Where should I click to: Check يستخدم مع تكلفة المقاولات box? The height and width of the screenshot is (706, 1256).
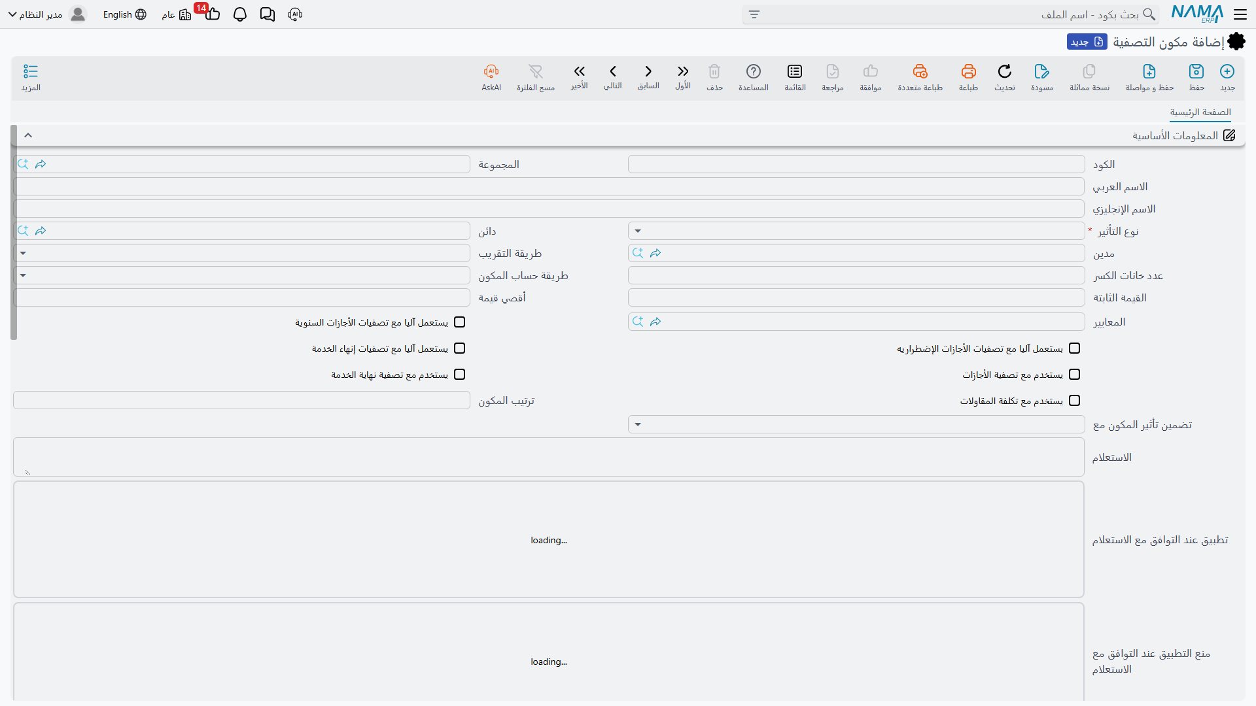click(x=1075, y=401)
